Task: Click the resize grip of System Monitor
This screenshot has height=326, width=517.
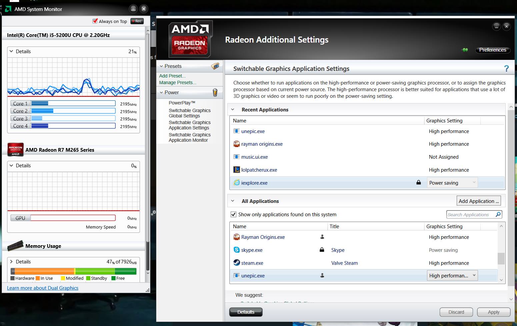Action: [147, 290]
